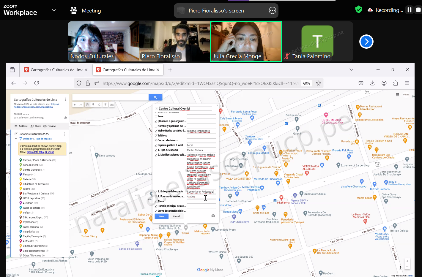Click Preview in the map panel
The image size is (422, 277).
pyautogui.click(x=50, y=126)
